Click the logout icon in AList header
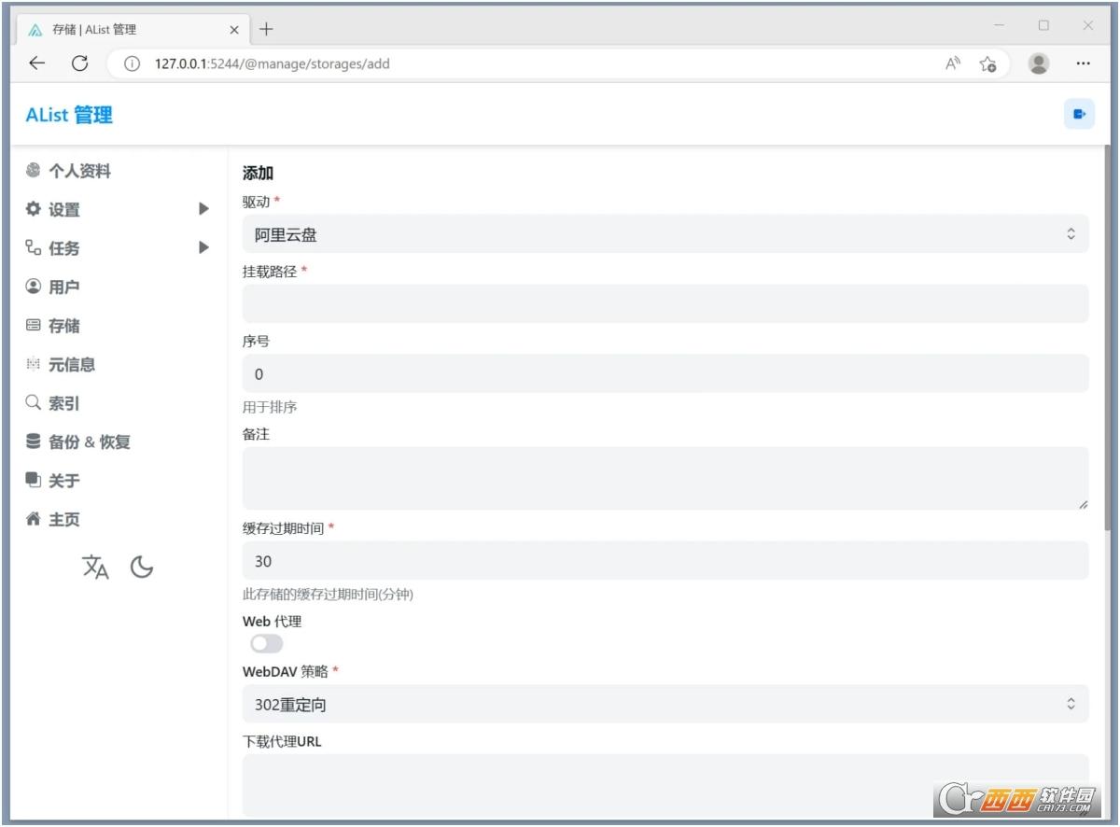1120x827 pixels. coord(1079,114)
